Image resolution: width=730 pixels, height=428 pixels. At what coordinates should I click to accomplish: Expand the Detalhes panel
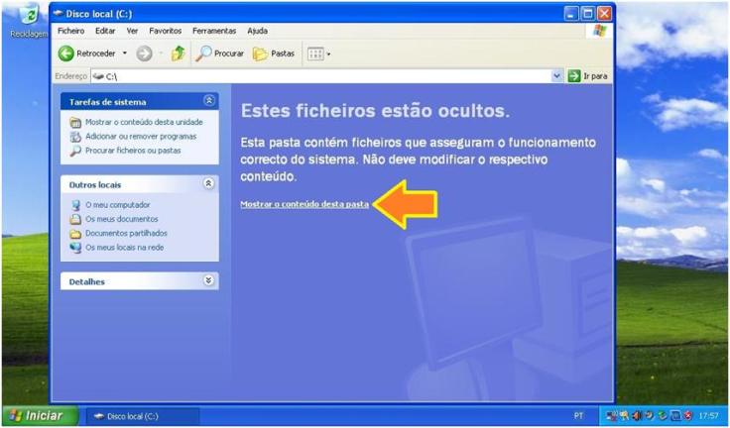coord(208,280)
